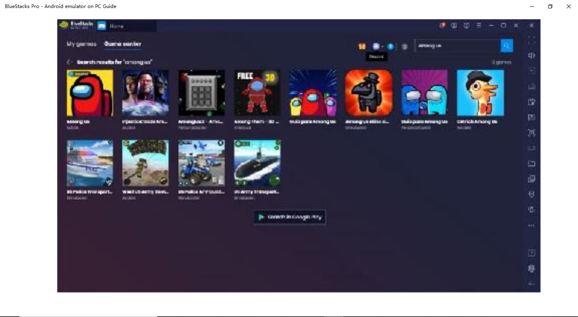Click the Search in Google Play button

(290, 217)
